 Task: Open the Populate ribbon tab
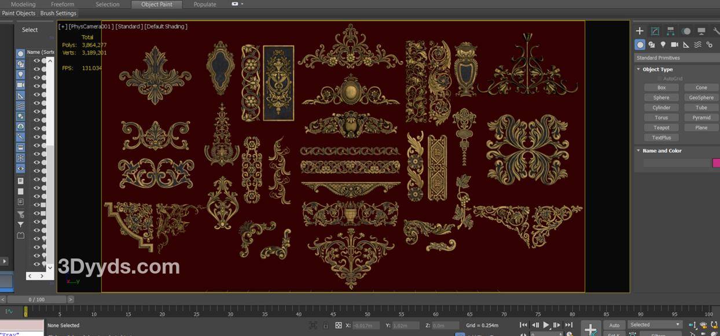(205, 4)
